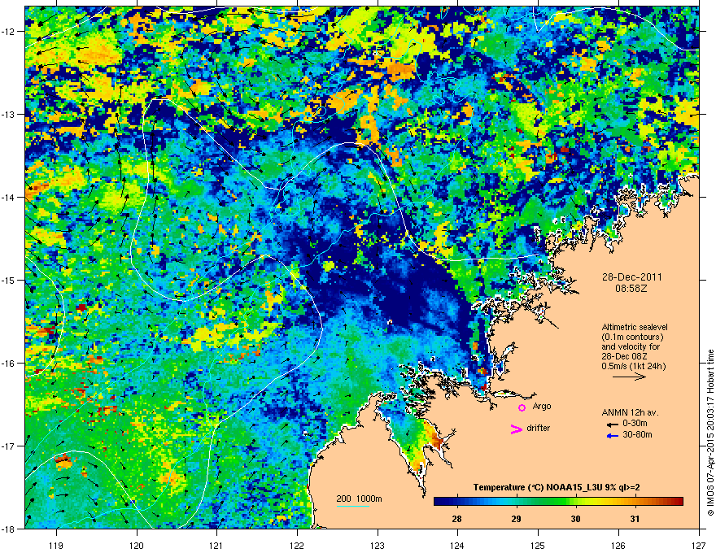Click the latitude axis label -12

pos(9,32)
